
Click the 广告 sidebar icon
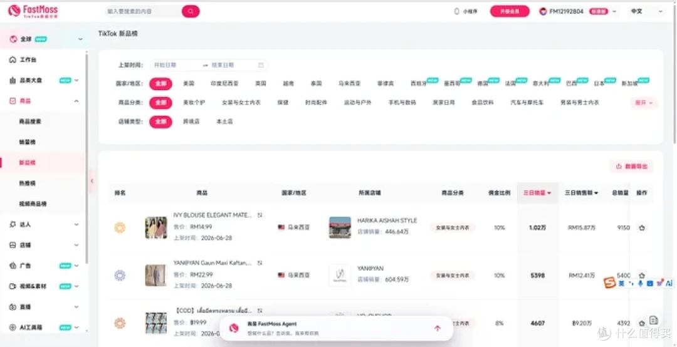click(13, 266)
